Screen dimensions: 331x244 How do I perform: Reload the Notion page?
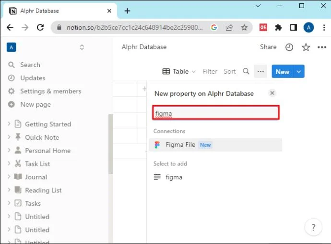[x=40, y=27]
